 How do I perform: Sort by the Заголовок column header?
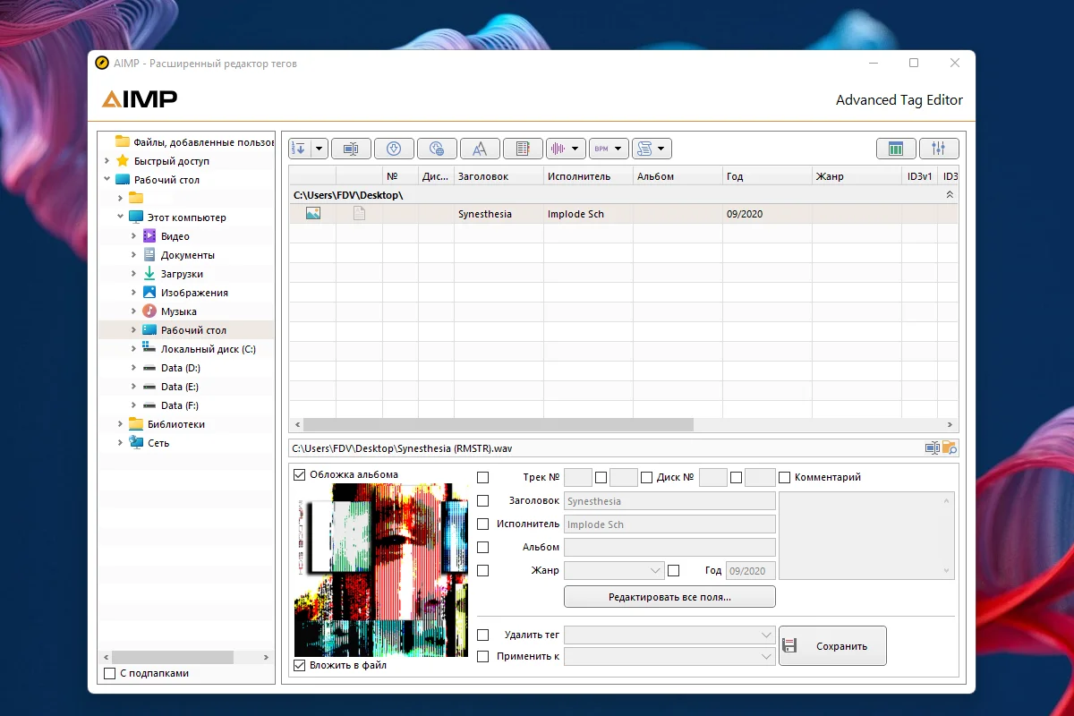499,176
